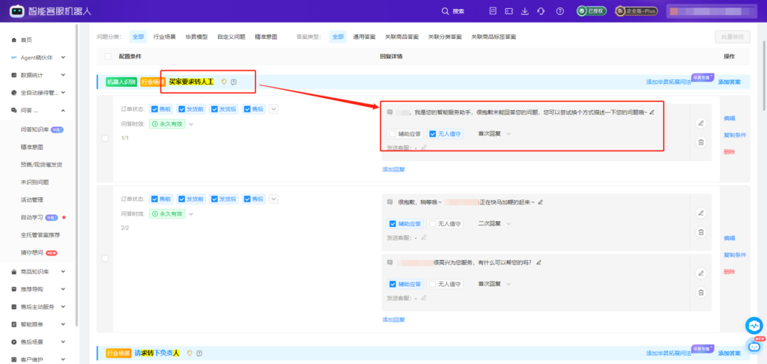Expand the 售后主动服务 sidebar menu
The height and width of the screenshot is (364, 767).
tap(63, 307)
